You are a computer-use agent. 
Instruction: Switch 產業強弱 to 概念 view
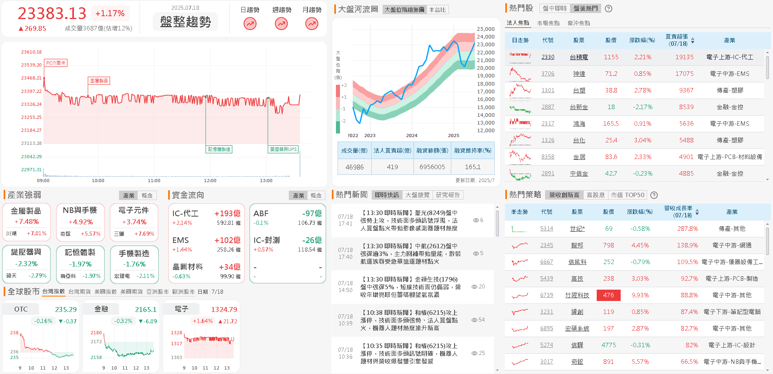(x=147, y=196)
